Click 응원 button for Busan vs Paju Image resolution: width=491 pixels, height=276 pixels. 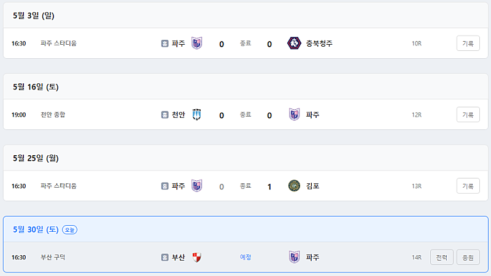pyautogui.click(x=468, y=257)
